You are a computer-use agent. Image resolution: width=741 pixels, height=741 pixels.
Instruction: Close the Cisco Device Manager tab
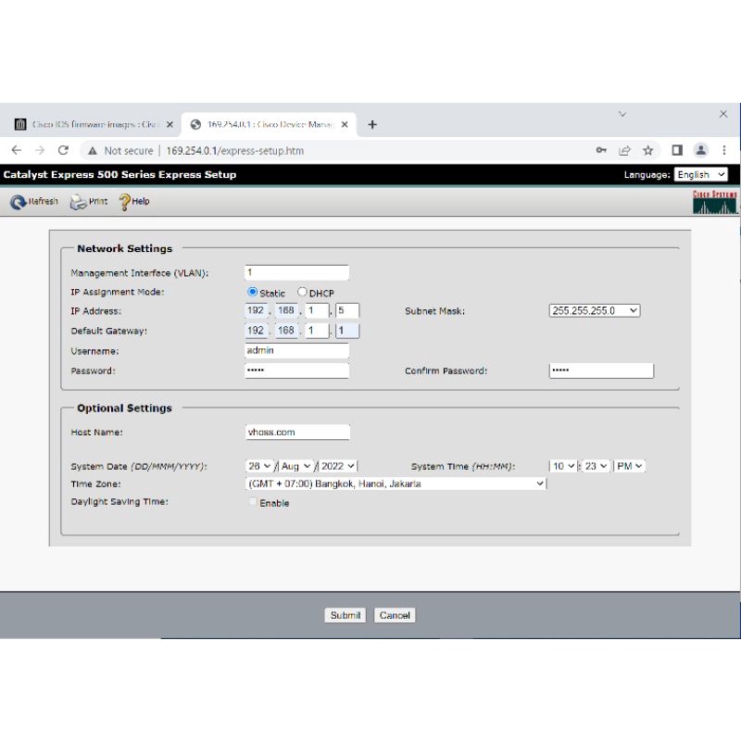click(x=345, y=124)
